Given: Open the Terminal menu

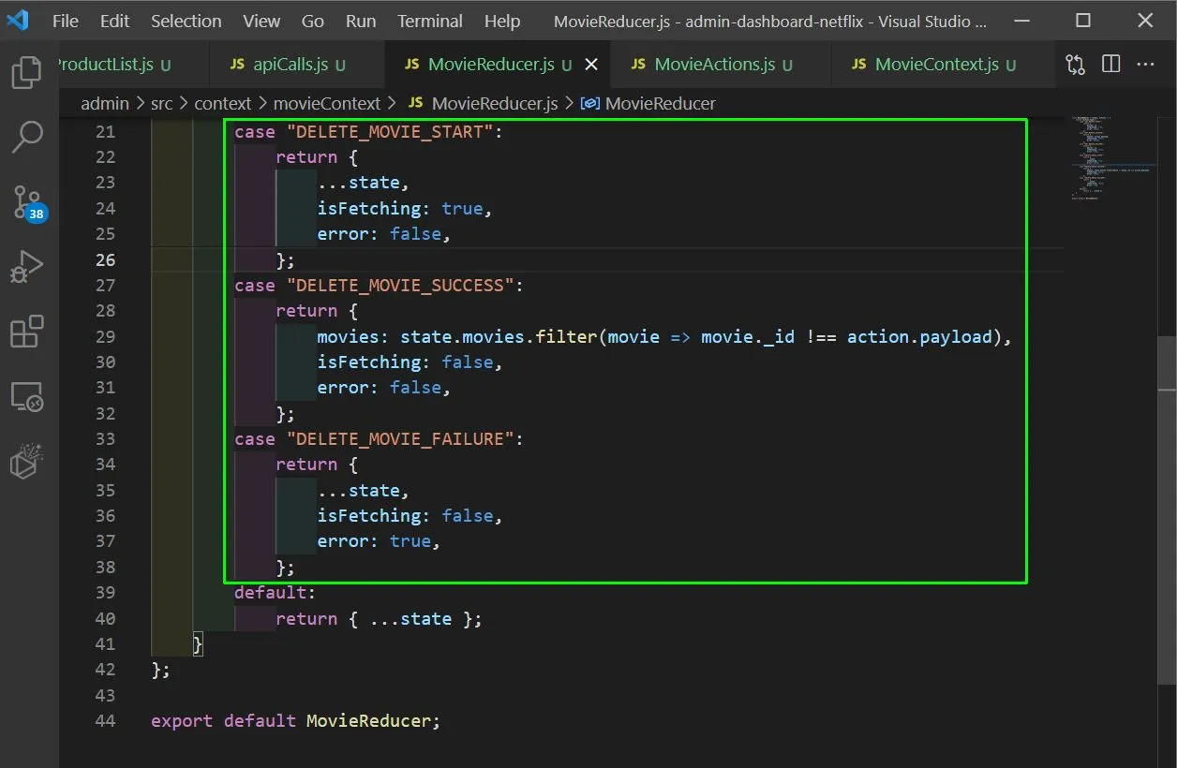Looking at the screenshot, I should click(430, 21).
